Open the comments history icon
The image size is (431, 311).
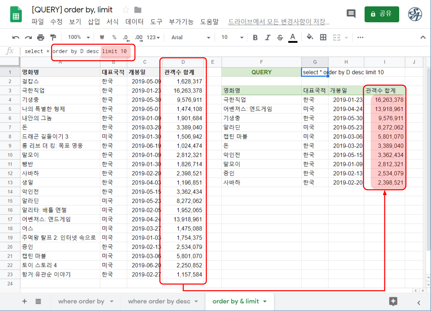click(351, 14)
